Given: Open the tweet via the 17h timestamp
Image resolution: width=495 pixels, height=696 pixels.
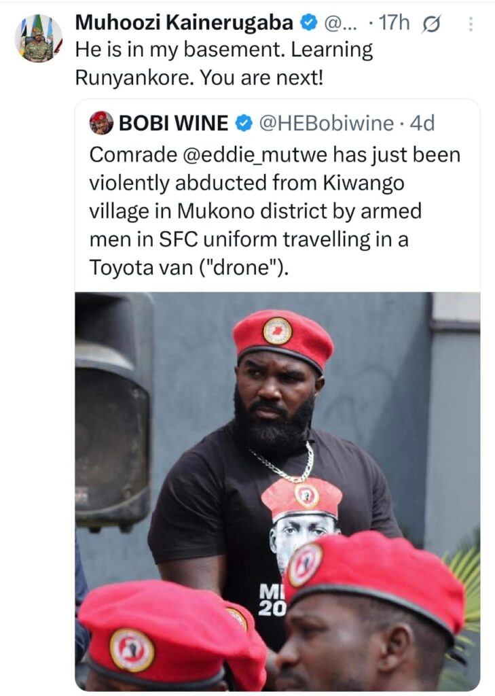Looking at the screenshot, I should click(395, 23).
